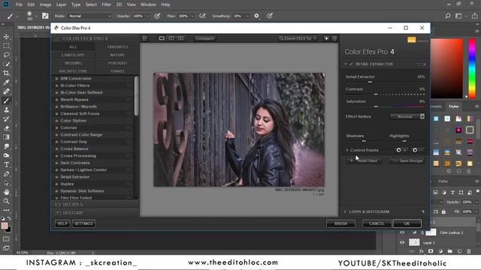The image size is (481, 270).
Task: Select the Rectangular Marquee tool
Action: (x=6, y=46)
